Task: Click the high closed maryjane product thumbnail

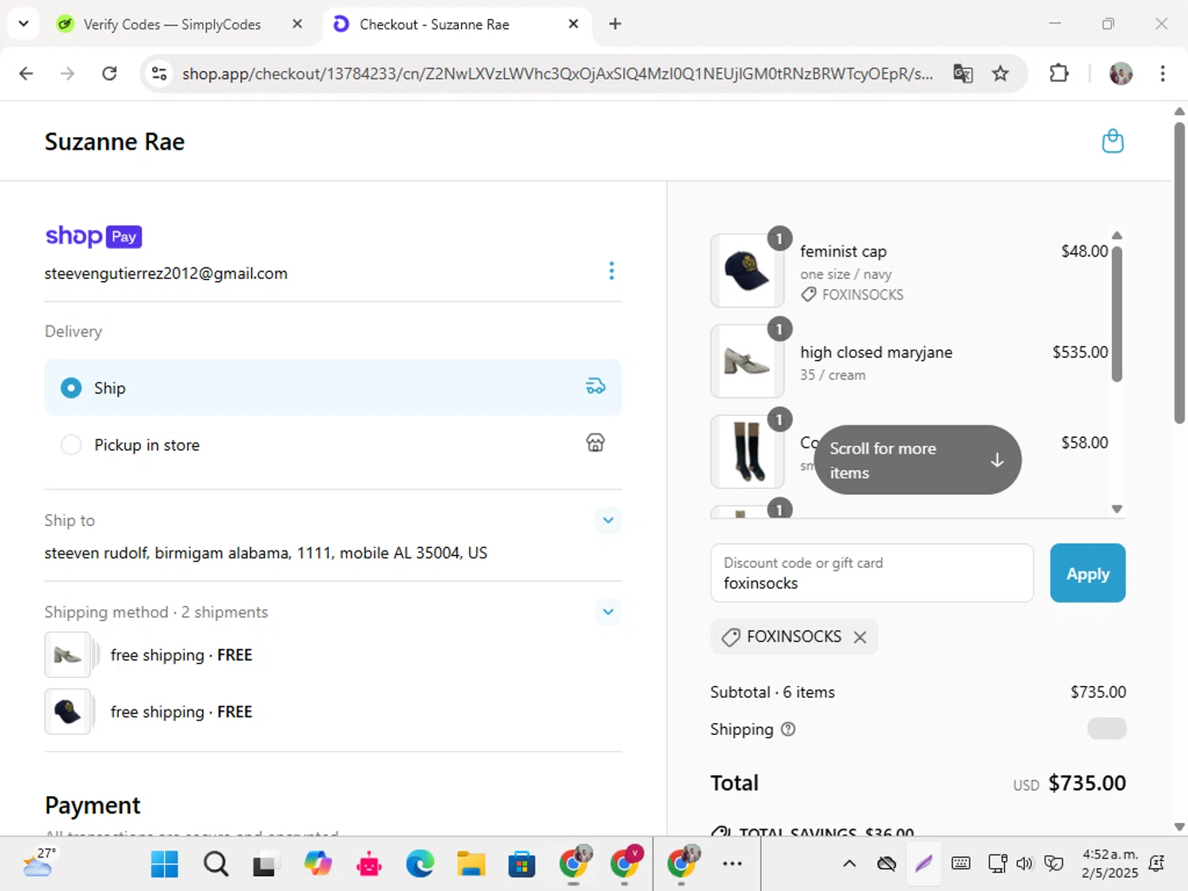Action: point(748,361)
